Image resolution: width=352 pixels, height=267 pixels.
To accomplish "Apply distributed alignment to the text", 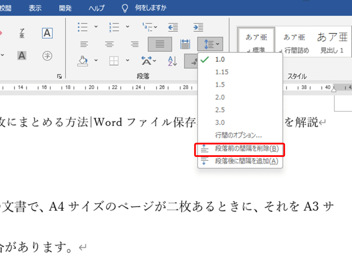I will click(185, 44).
